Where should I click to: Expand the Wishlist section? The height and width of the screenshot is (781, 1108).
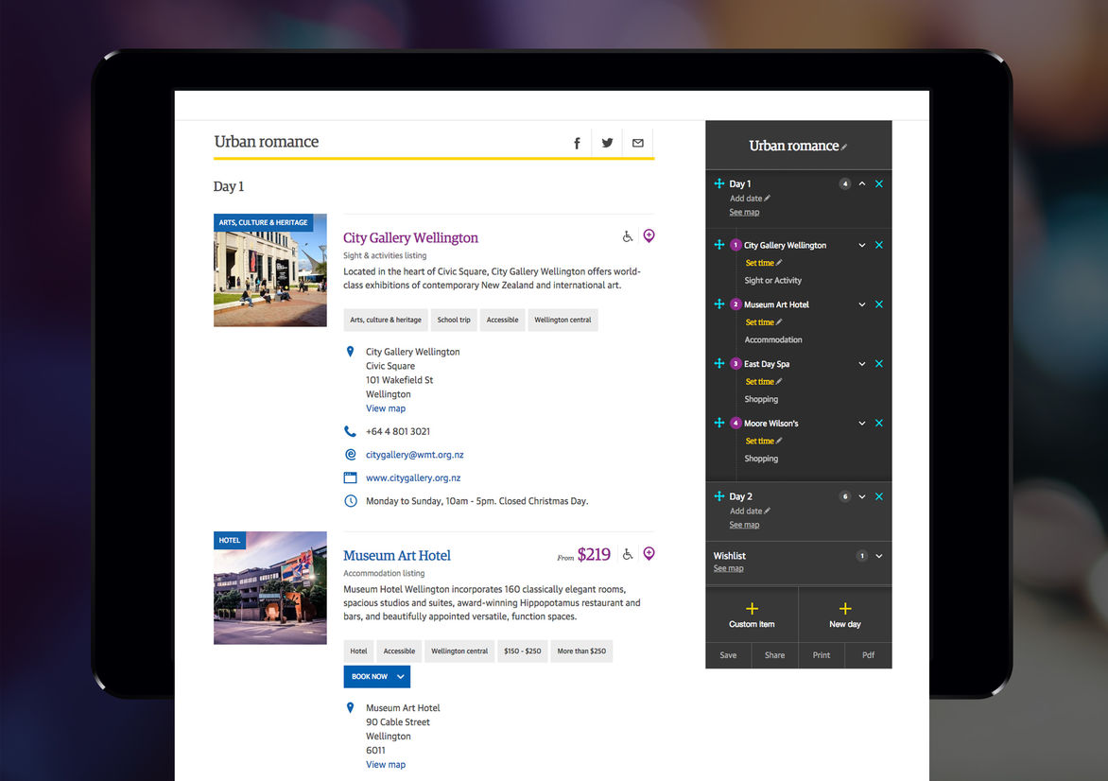point(879,556)
